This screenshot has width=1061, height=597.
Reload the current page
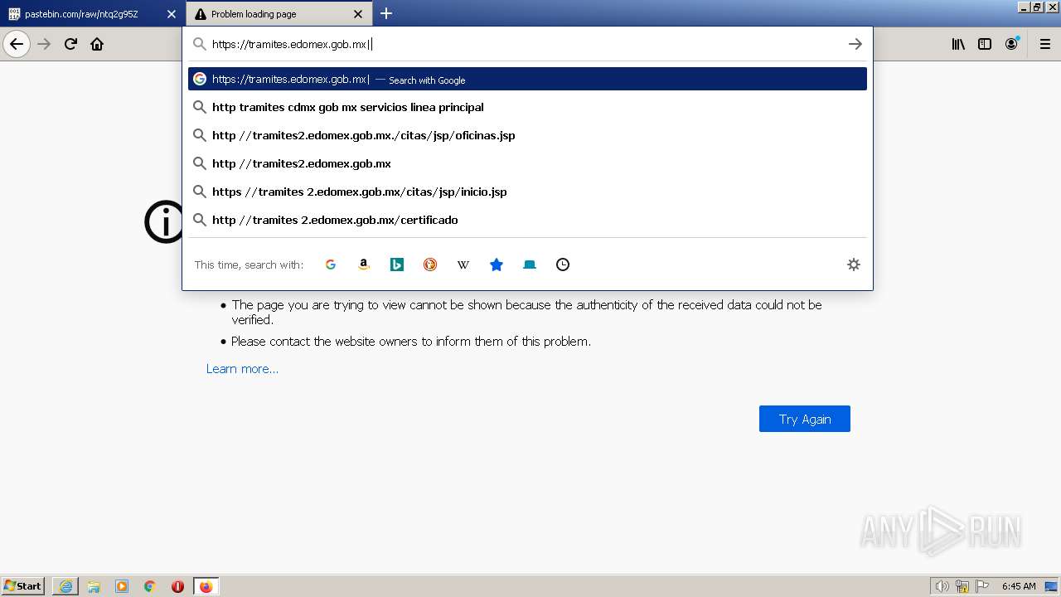point(71,44)
